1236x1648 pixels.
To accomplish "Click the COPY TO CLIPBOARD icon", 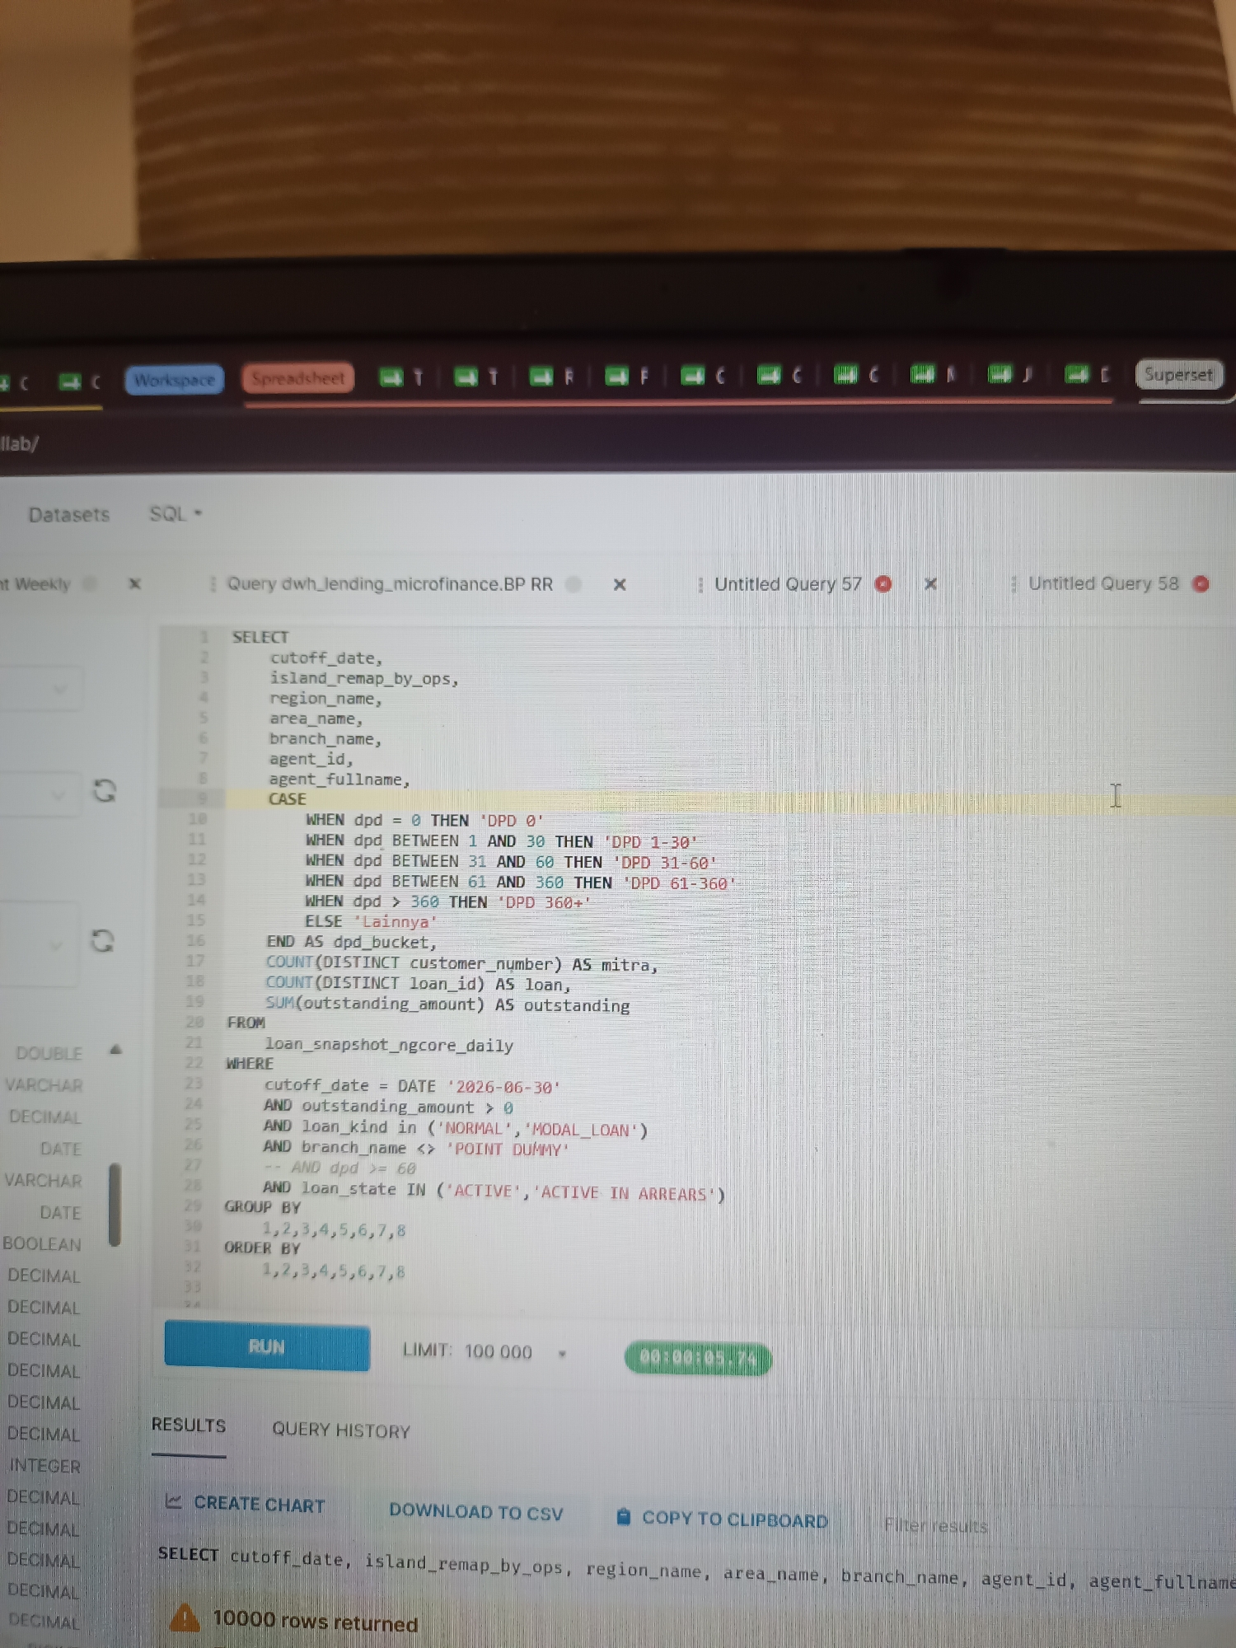I will 624,1516.
